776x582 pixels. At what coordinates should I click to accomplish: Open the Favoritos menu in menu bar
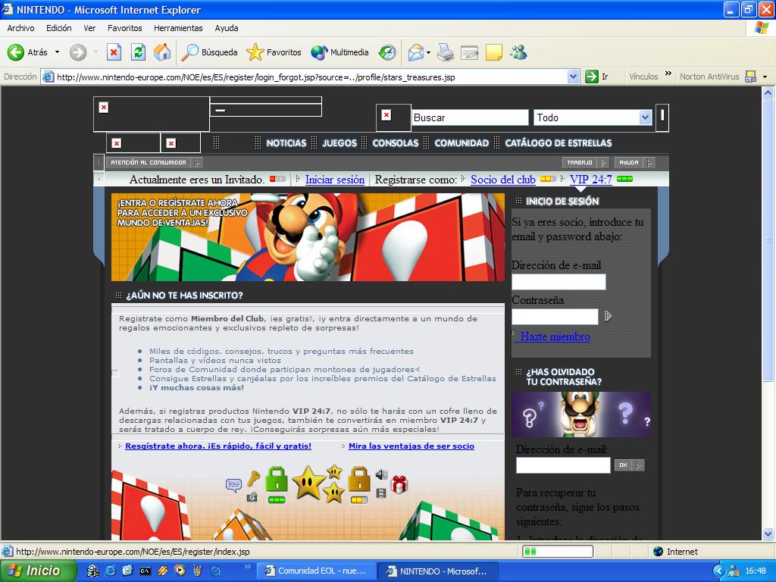click(125, 28)
